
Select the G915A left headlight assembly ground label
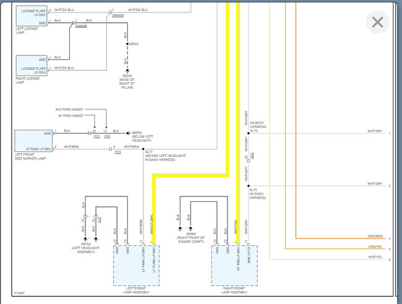(x=85, y=248)
